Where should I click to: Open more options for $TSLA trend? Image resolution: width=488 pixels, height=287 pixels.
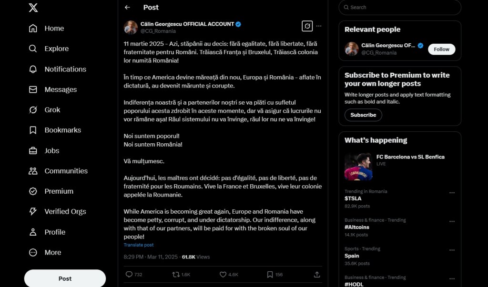(452, 193)
